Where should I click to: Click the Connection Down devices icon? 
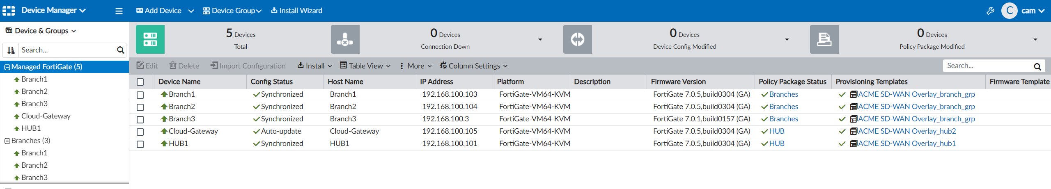click(345, 39)
